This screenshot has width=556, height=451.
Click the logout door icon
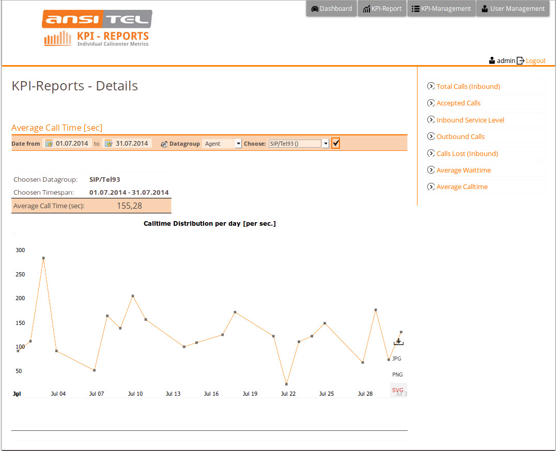click(x=520, y=60)
